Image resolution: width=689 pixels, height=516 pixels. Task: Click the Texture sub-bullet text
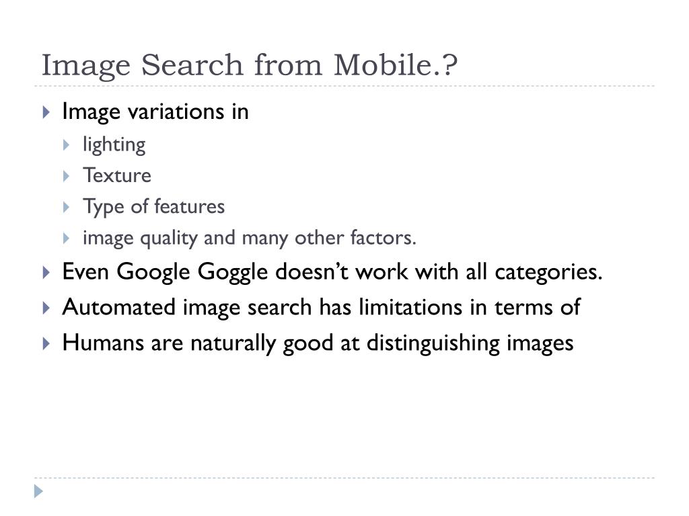[x=117, y=175]
